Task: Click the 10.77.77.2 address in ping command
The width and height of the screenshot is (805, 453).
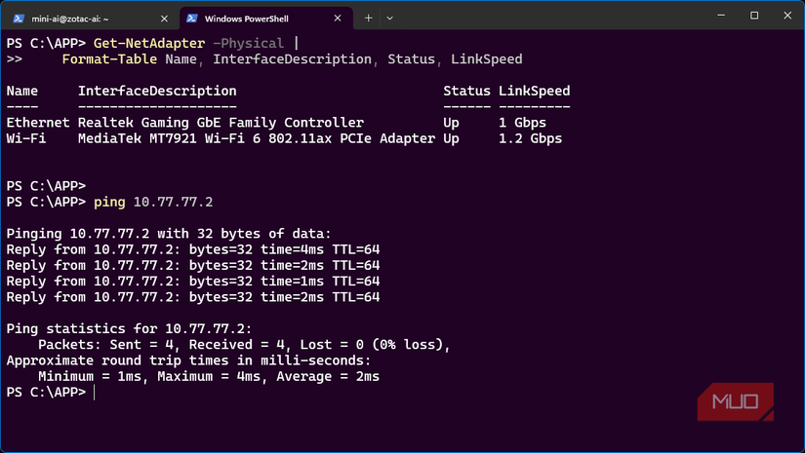Action: [173, 202]
